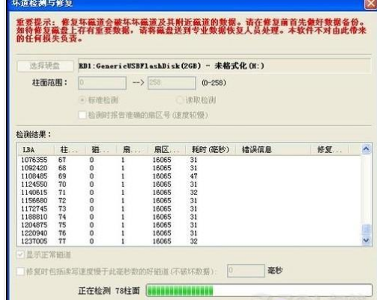Click the ending cylinder field showing 258
377x300 pixels.
coord(172,82)
